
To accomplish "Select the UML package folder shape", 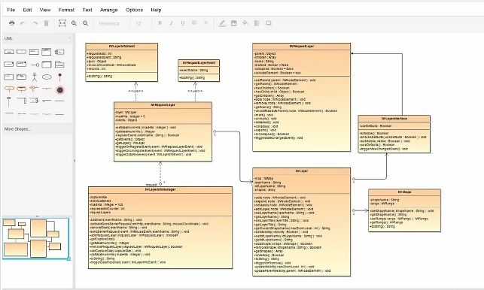I will pos(59,65).
